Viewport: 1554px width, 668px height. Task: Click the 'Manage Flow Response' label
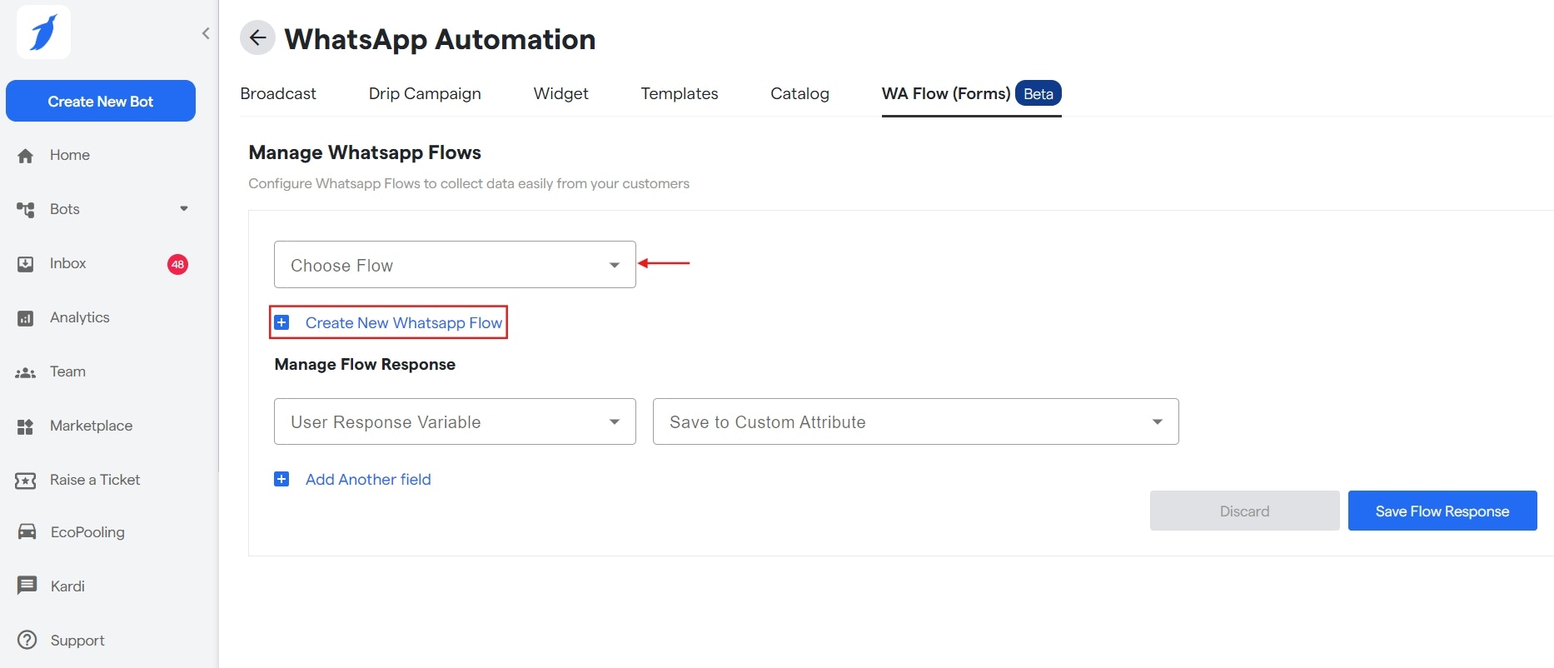pos(365,364)
